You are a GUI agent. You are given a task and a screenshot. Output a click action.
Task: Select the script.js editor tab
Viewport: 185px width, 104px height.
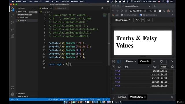45,8
